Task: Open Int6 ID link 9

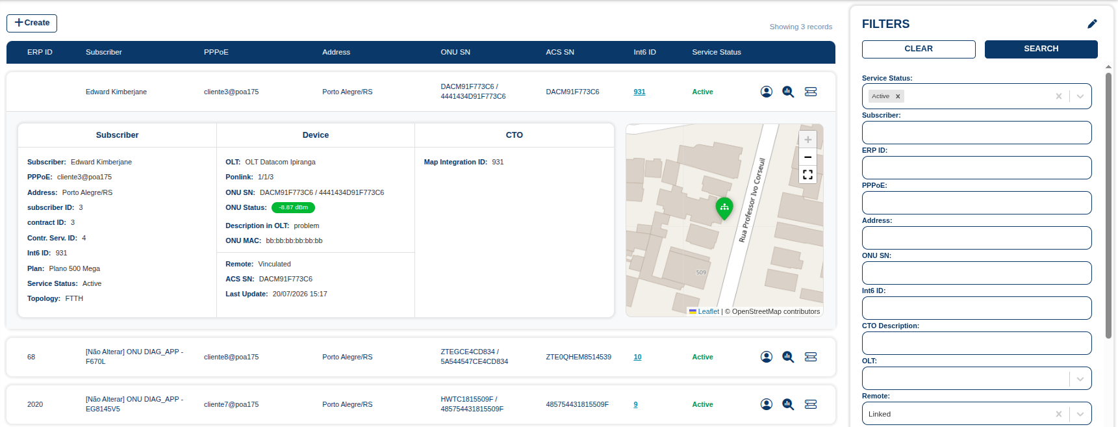Action: (x=635, y=404)
